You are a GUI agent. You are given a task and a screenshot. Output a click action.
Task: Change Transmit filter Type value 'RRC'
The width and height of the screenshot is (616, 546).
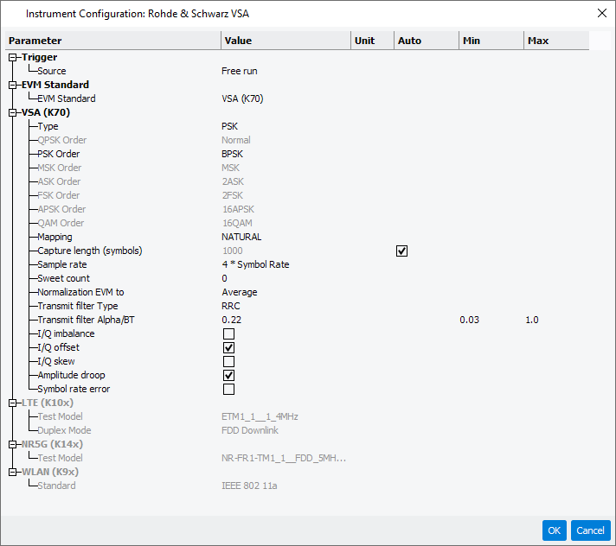click(x=231, y=306)
